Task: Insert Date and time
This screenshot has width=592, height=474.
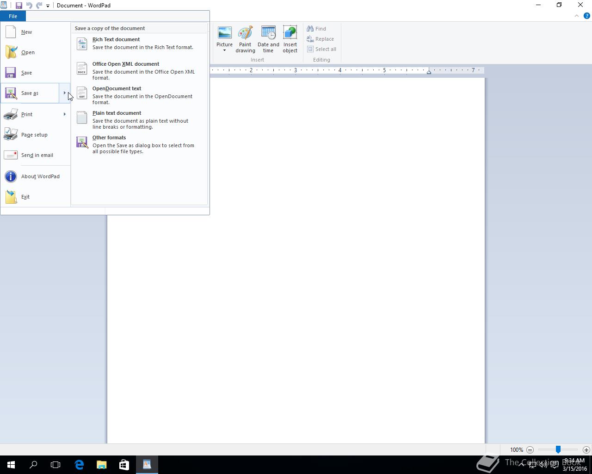Action: coord(268,40)
